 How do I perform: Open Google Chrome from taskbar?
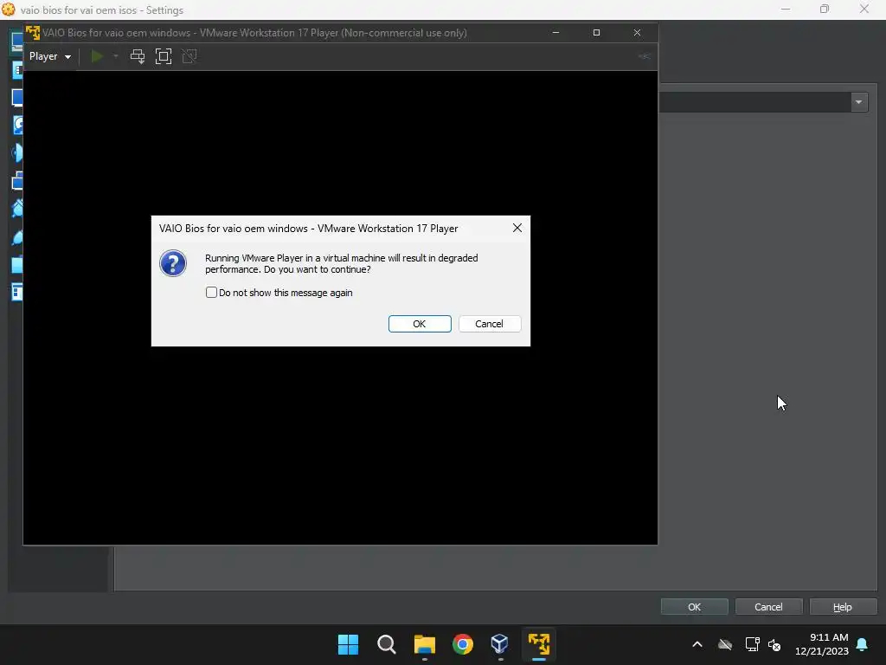[x=463, y=644]
